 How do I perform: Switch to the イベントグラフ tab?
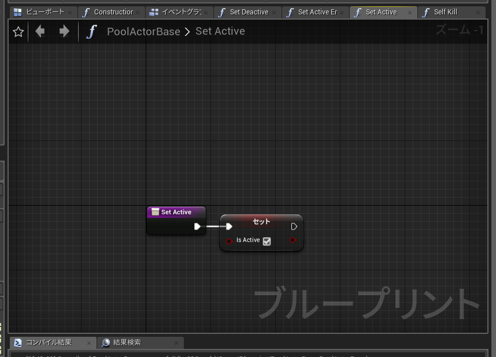(179, 12)
